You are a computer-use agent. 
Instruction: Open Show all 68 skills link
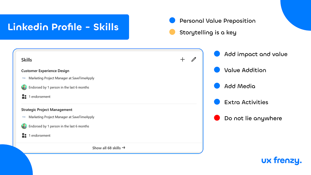click(109, 148)
